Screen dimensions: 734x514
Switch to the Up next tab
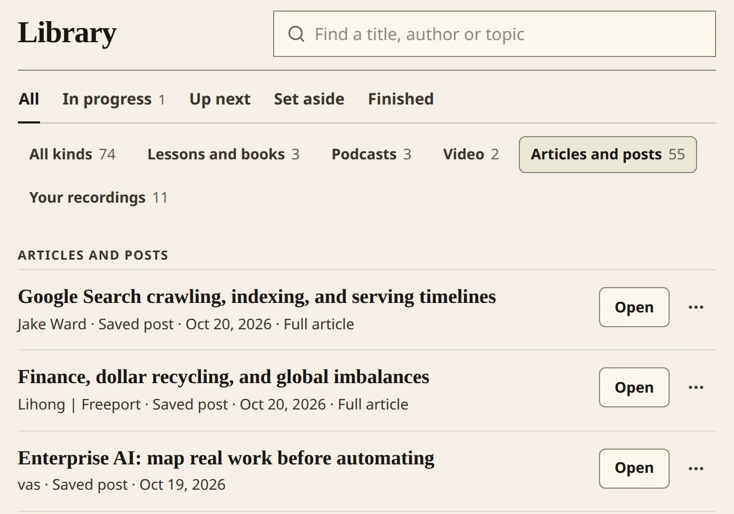(x=220, y=99)
